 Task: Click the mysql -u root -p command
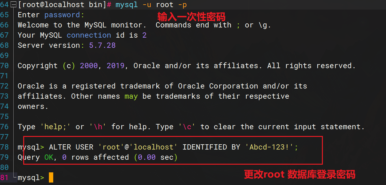[151, 5]
